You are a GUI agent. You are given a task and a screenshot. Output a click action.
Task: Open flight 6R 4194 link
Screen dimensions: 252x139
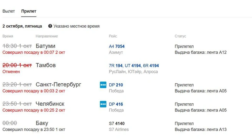(151, 66)
